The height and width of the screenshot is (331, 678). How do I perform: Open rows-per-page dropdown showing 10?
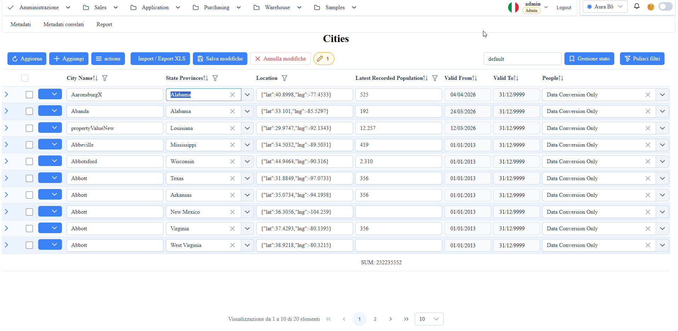tap(429, 319)
